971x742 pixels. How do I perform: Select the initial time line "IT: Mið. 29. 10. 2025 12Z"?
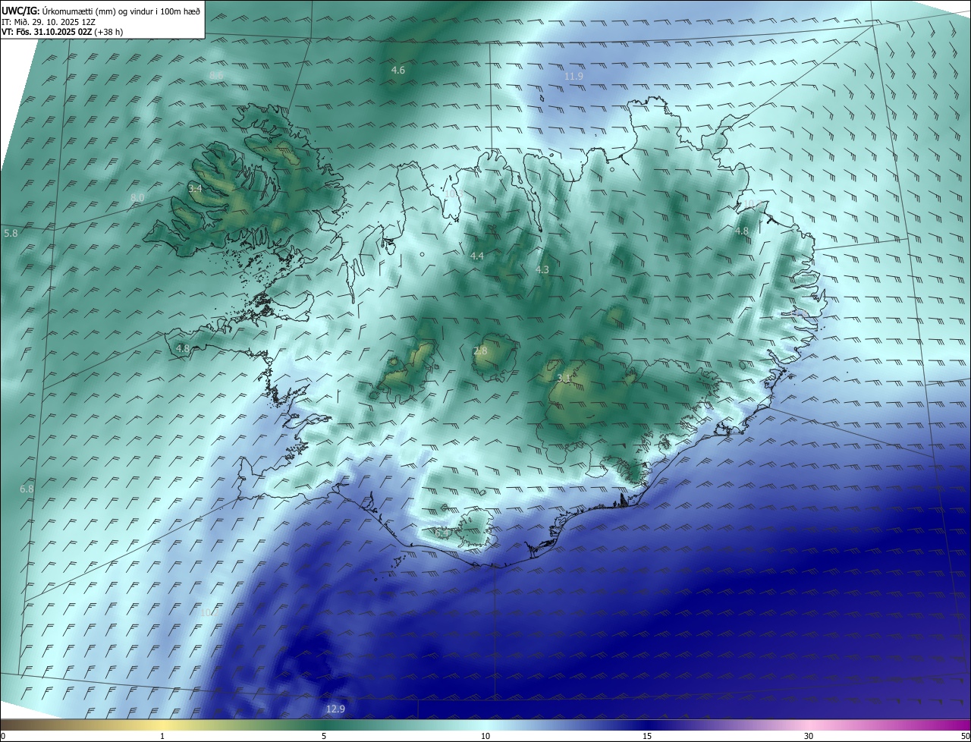tap(48, 22)
